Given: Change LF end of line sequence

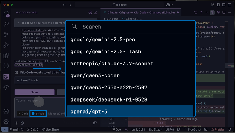Looking at the screenshot, I should (x=179, y=129).
